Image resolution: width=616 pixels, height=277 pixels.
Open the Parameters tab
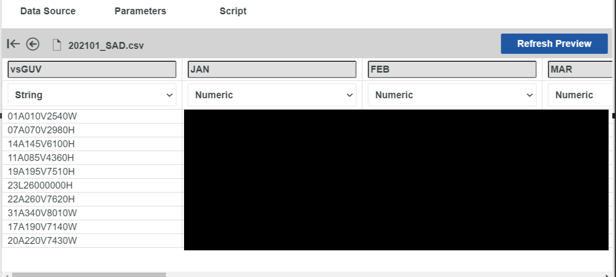(141, 11)
